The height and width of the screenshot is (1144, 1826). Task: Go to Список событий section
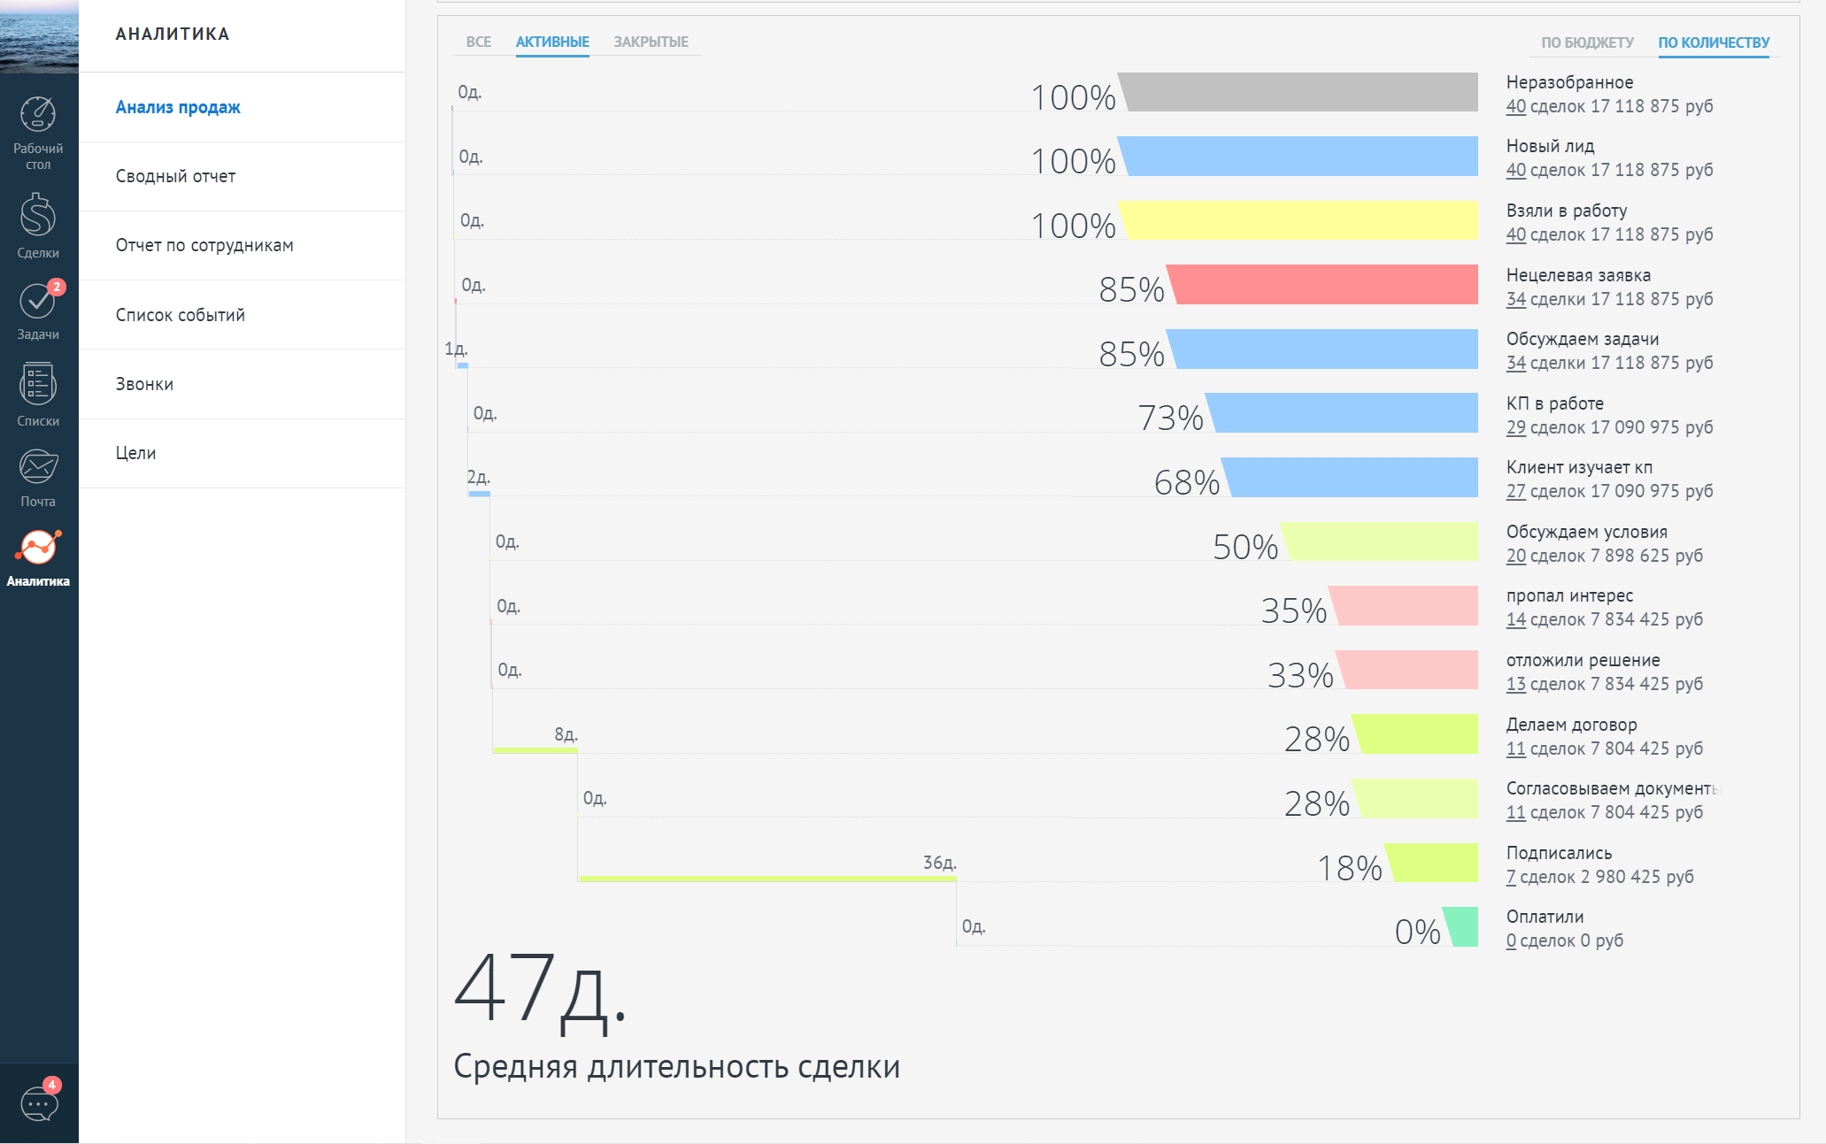coord(180,315)
